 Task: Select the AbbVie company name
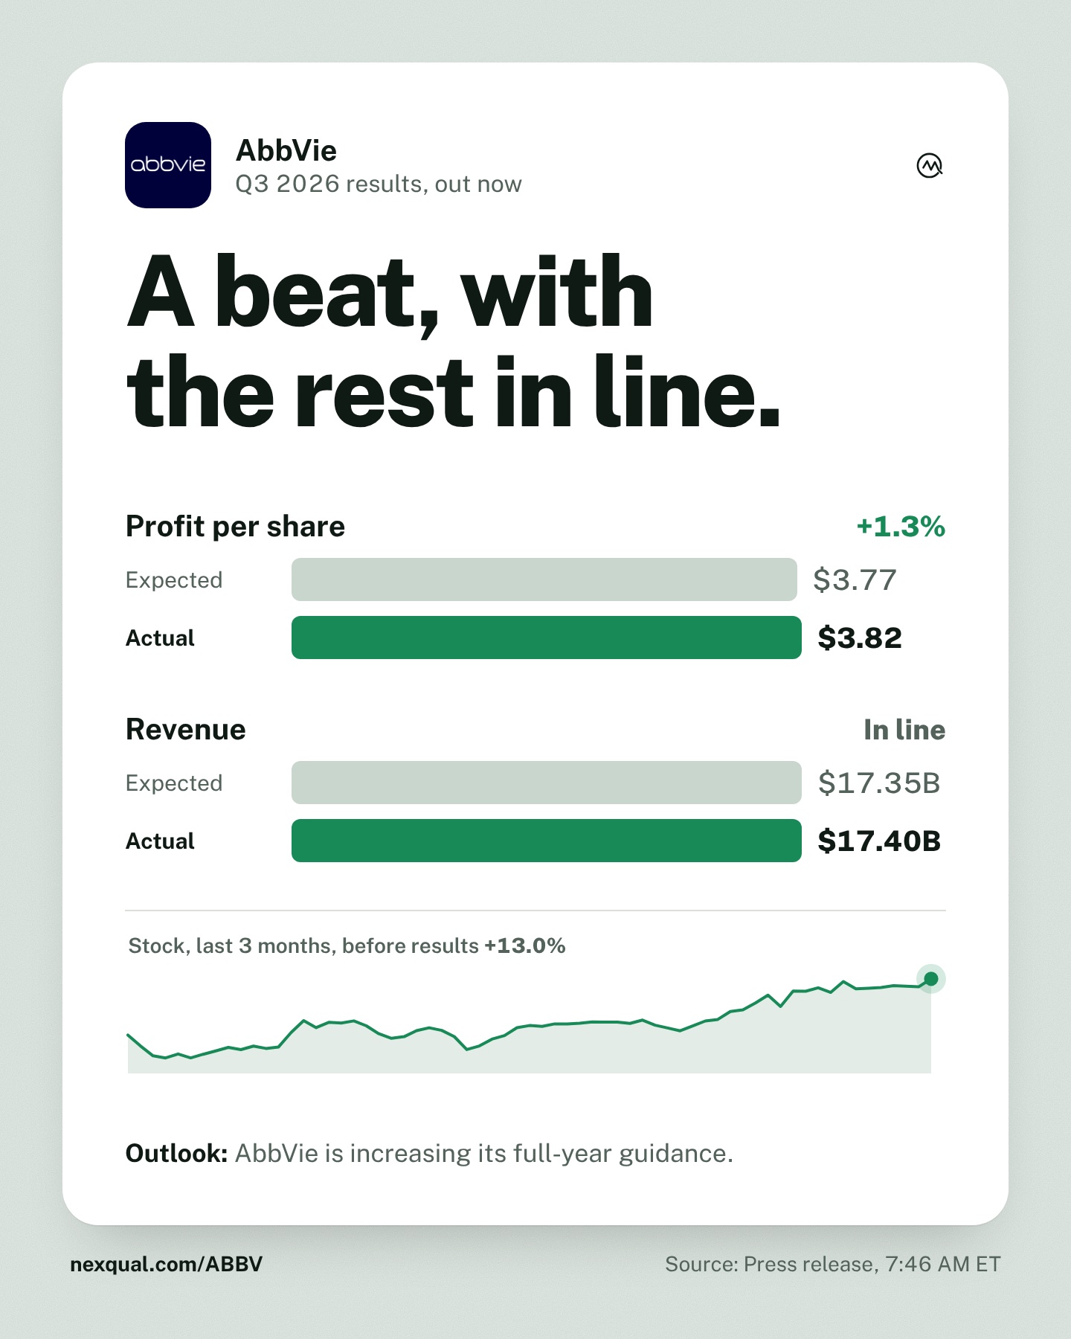click(286, 151)
